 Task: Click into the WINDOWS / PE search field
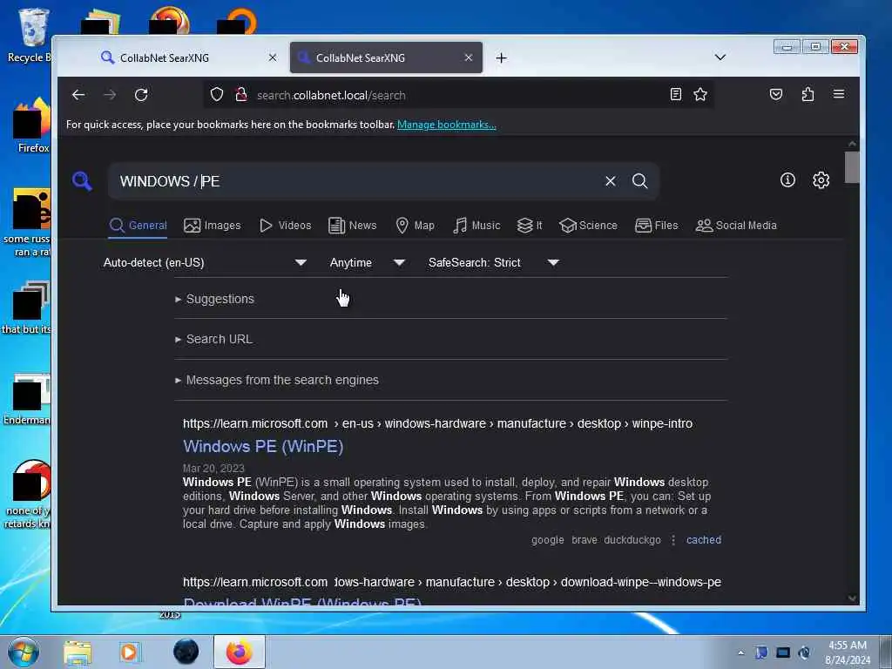click(x=355, y=181)
